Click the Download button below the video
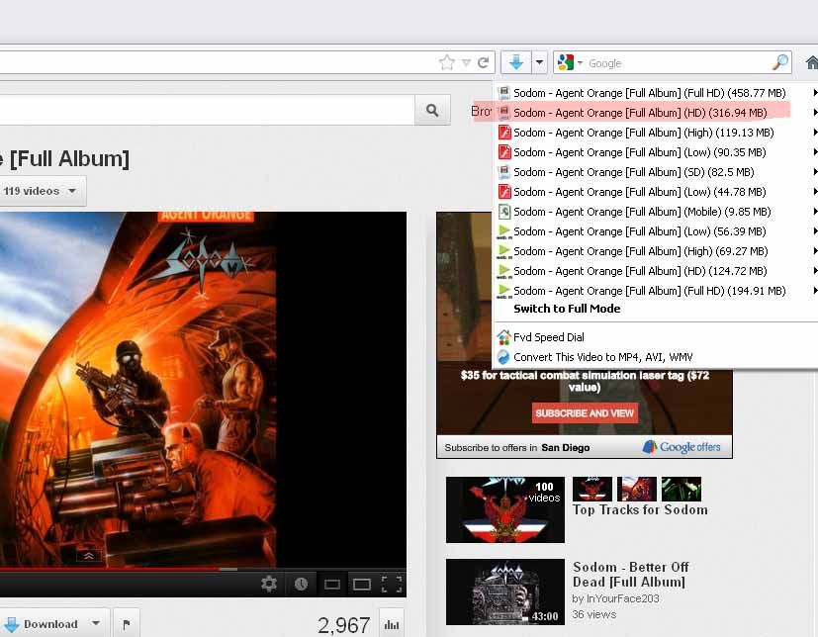 click(x=41, y=624)
